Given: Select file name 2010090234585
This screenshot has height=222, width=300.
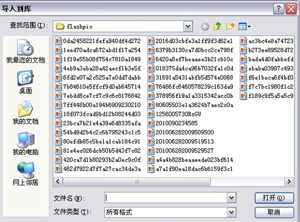Looking at the screenshot, I should tap(176, 123).
